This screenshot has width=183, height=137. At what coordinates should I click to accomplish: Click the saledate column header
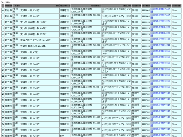(146, 6)
